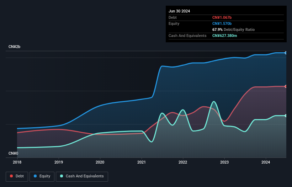Click the CN¥0 y-axis label
Screen dimensions: 292x187
coord(13,153)
